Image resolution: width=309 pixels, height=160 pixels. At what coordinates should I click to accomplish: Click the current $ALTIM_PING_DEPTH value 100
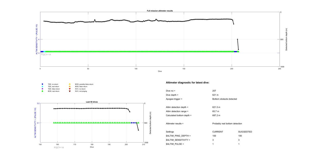(x=214, y=136)
